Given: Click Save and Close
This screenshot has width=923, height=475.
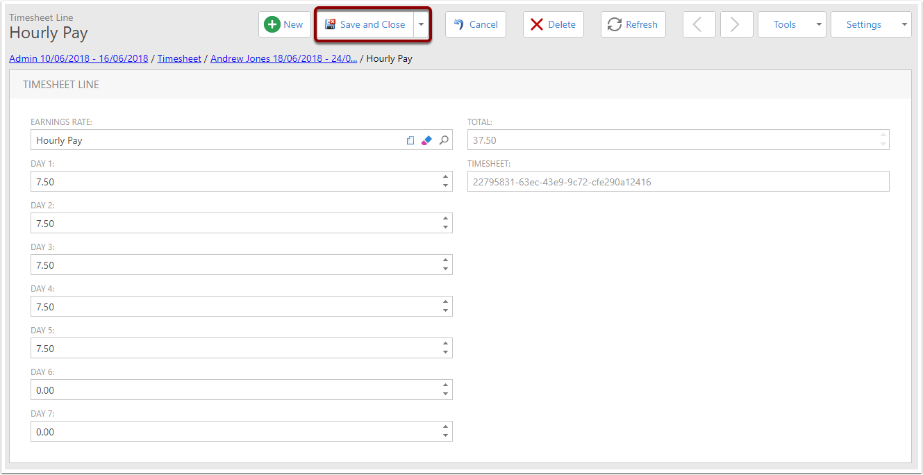Looking at the screenshot, I should click(x=365, y=24).
